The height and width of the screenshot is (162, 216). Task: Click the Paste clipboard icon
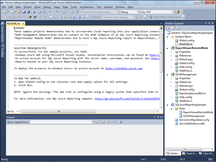pos(44,12)
